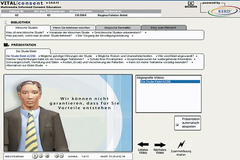Click the Dauer time '01:29 of 02:34'
The image size is (240, 160).
tap(117, 156)
